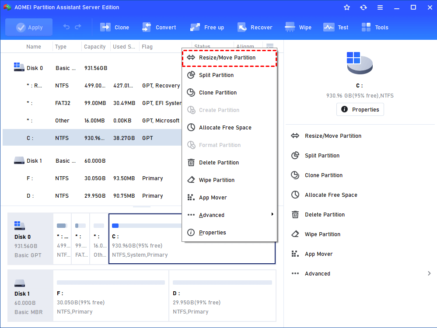437x328 pixels.
Task: Select the 499MB NTFS block in disk map
Action: [x=62, y=239]
